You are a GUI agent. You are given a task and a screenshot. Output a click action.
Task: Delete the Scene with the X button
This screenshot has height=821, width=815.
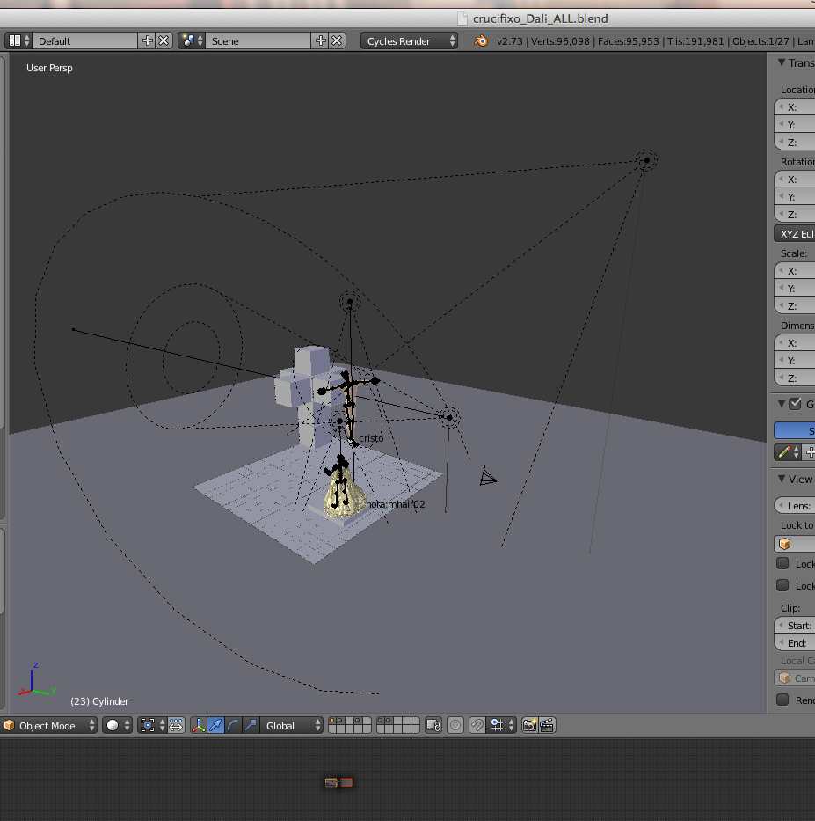pyautogui.click(x=337, y=41)
